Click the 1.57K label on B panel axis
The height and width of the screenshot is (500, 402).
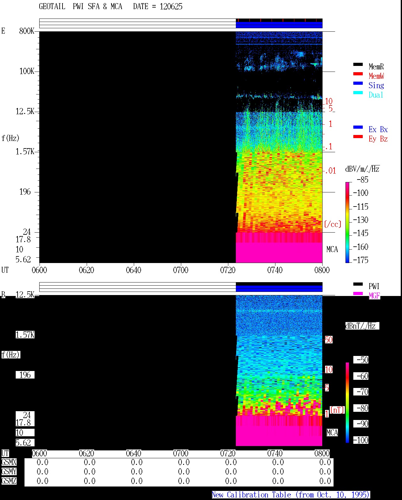25,335
